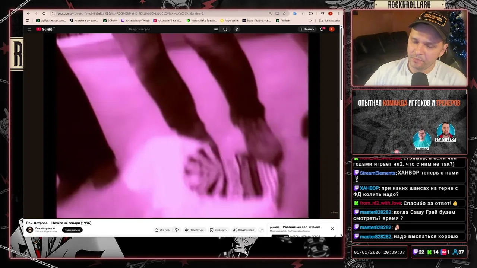Open the media control icon in browser toolbar
Viewport: 477px width, 268px height.
pos(323,13)
